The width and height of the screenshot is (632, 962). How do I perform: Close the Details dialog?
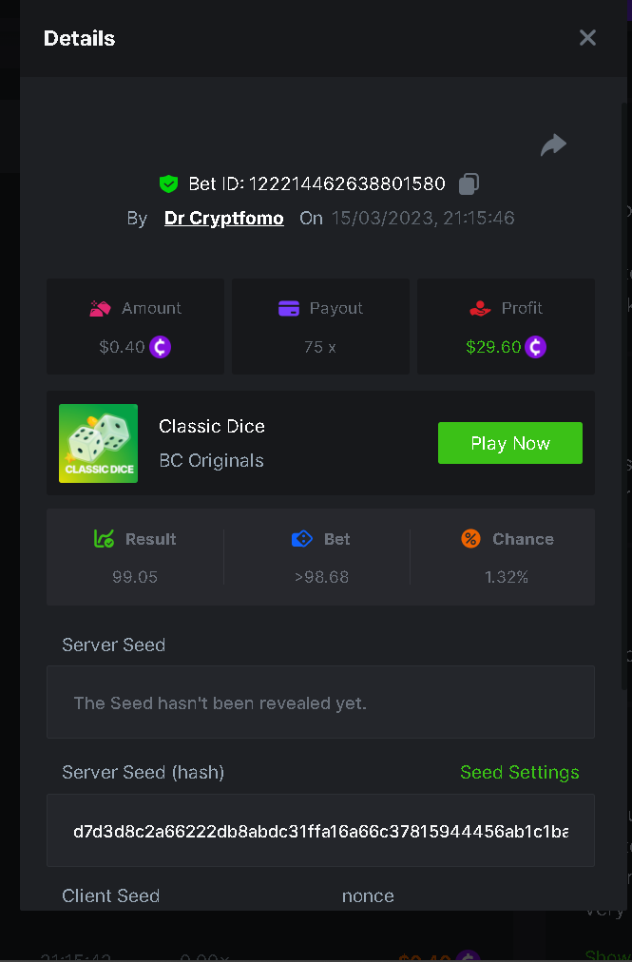coord(587,38)
